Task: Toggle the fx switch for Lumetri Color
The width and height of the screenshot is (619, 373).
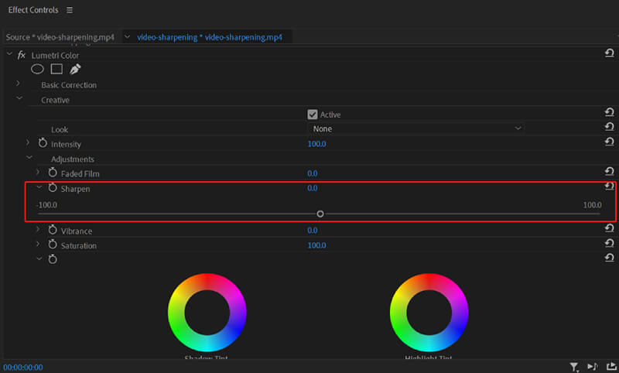Action: coord(22,56)
